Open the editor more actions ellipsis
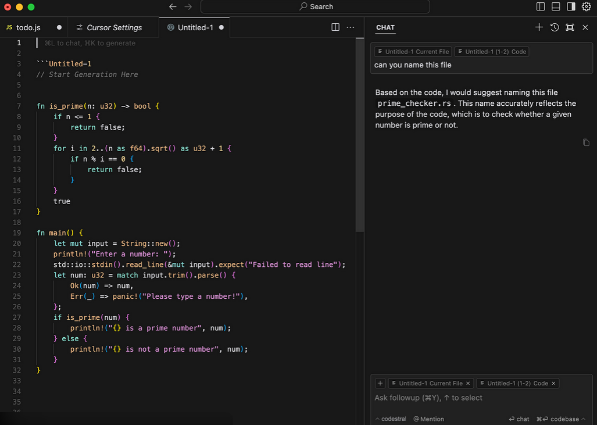Screen dimensions: 597x425 [351, 27]
